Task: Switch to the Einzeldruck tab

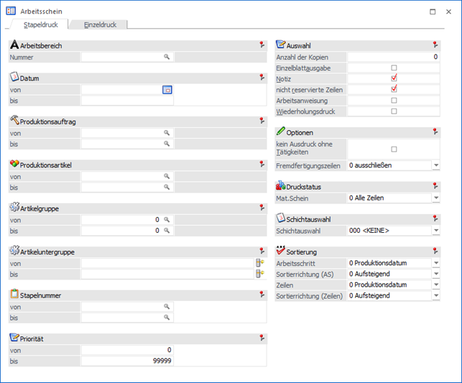Action: [100, 24]
